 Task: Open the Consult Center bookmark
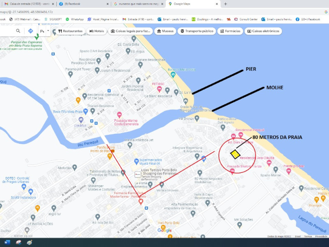[x=246, y=19]
